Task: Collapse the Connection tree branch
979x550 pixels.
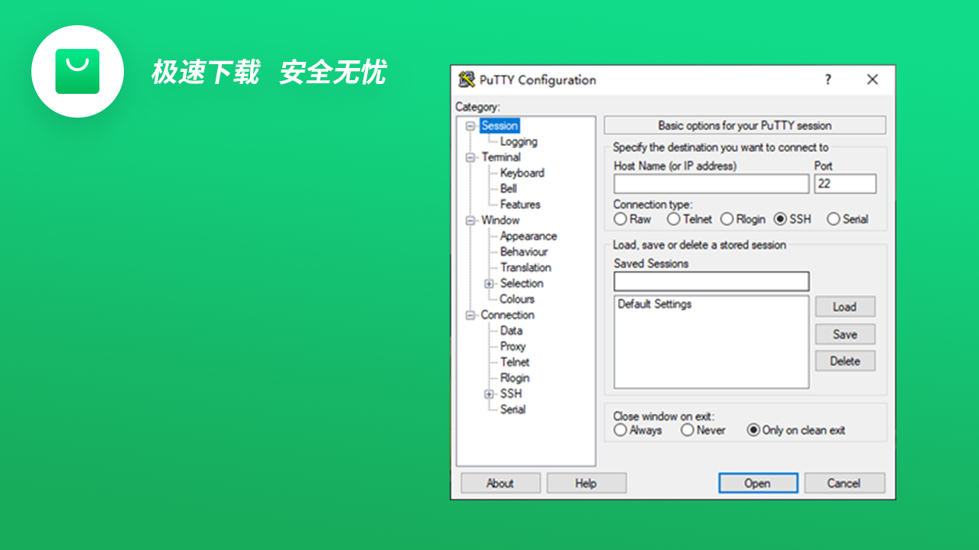Action: (x=470, y=315)
